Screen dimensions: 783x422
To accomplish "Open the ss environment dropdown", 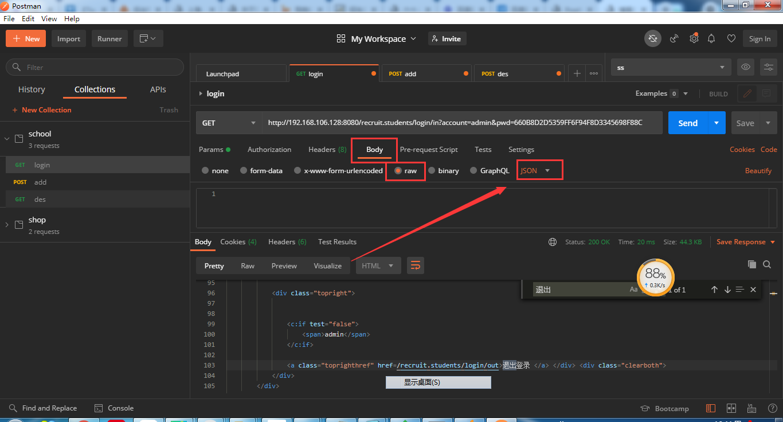I will (671, 67).
